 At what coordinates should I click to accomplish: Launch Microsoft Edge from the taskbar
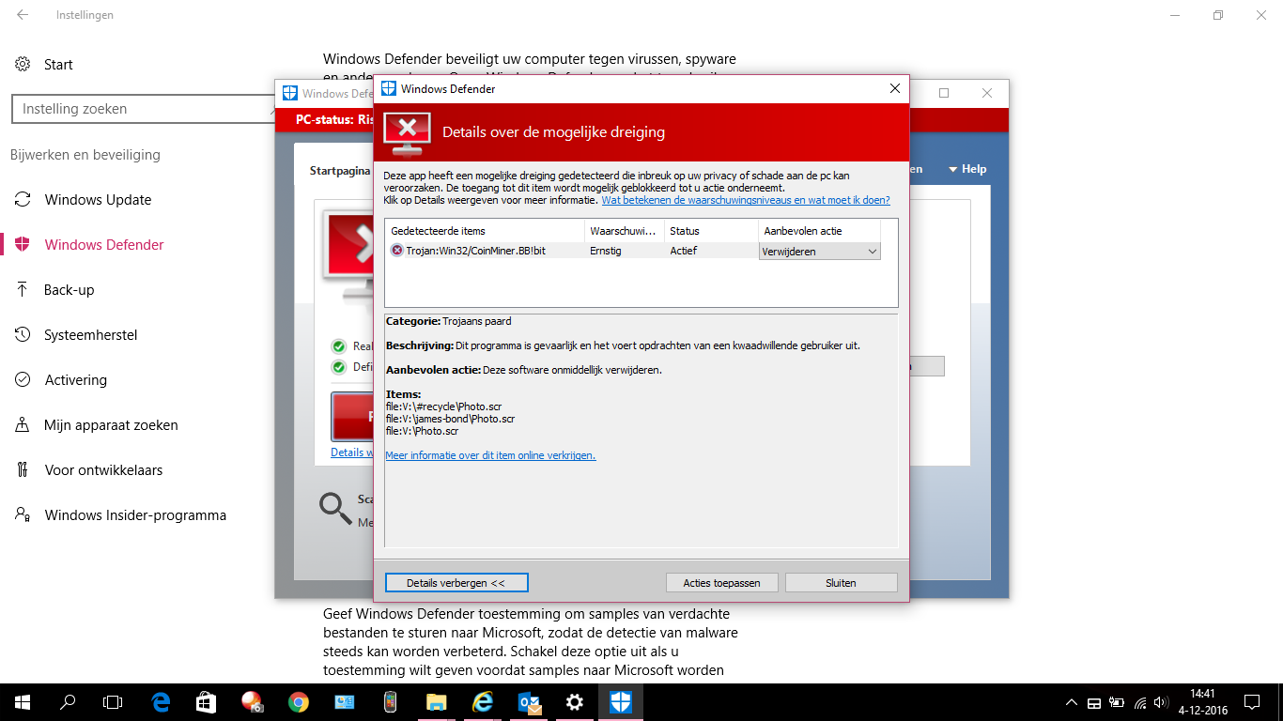pos(161,701)
